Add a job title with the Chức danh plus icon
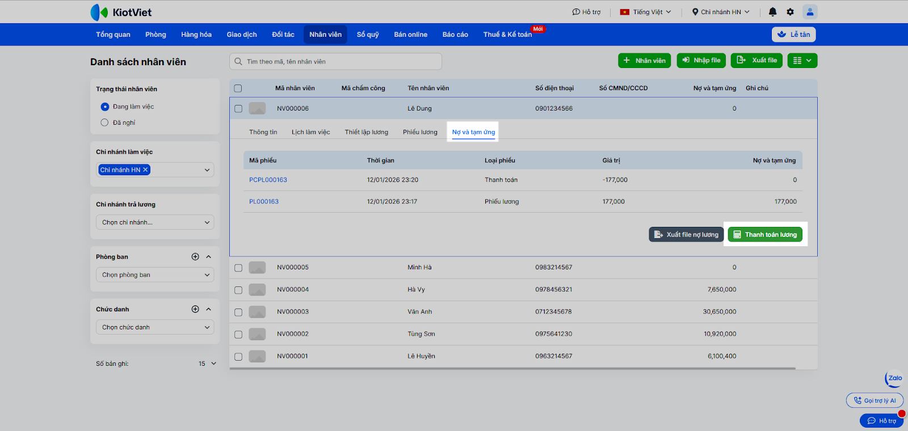908x431 pixels. (195, 309)
